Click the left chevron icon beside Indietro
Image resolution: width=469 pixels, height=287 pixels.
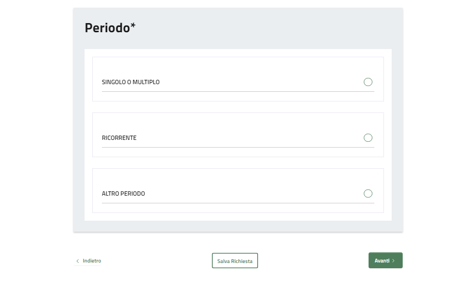click(78, 261)
